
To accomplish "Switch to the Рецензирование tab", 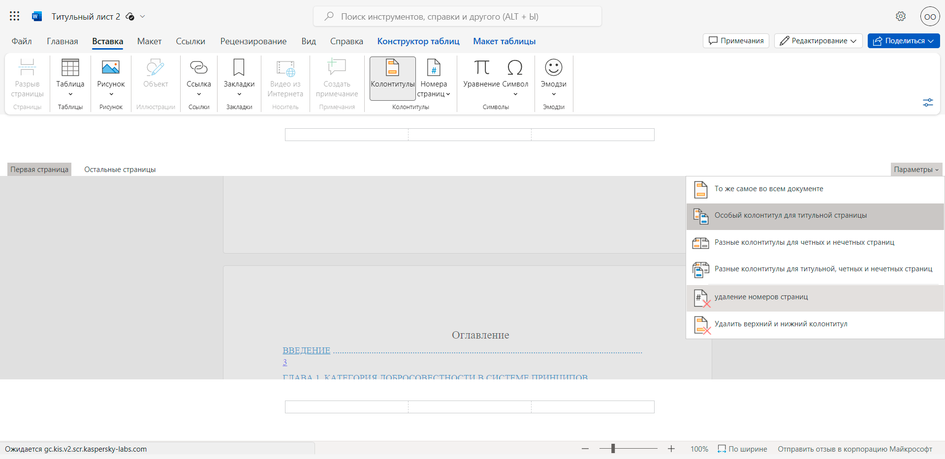I will 253,41.
